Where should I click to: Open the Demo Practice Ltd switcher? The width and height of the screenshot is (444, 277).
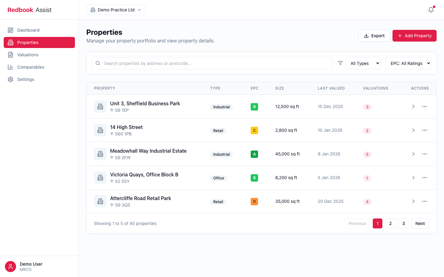pos(116,10)
